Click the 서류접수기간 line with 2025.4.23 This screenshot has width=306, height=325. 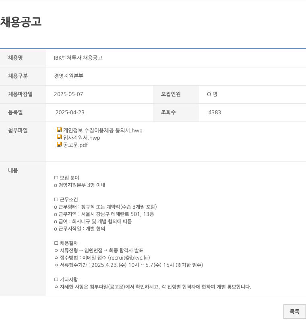click(129, 265)
